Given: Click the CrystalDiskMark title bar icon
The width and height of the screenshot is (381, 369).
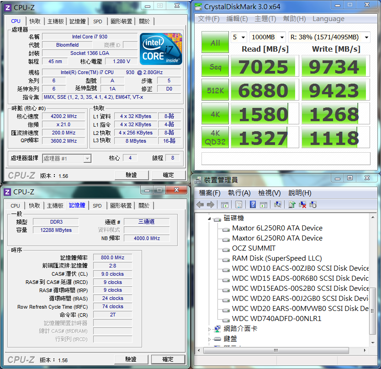Looking at the screenshot, I should pos(198,7).
